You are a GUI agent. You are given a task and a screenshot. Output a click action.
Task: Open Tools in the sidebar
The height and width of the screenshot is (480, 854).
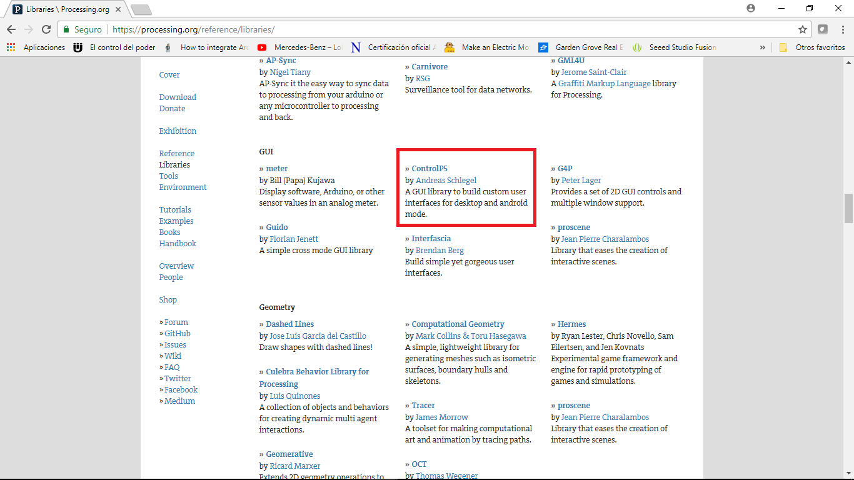169,176
